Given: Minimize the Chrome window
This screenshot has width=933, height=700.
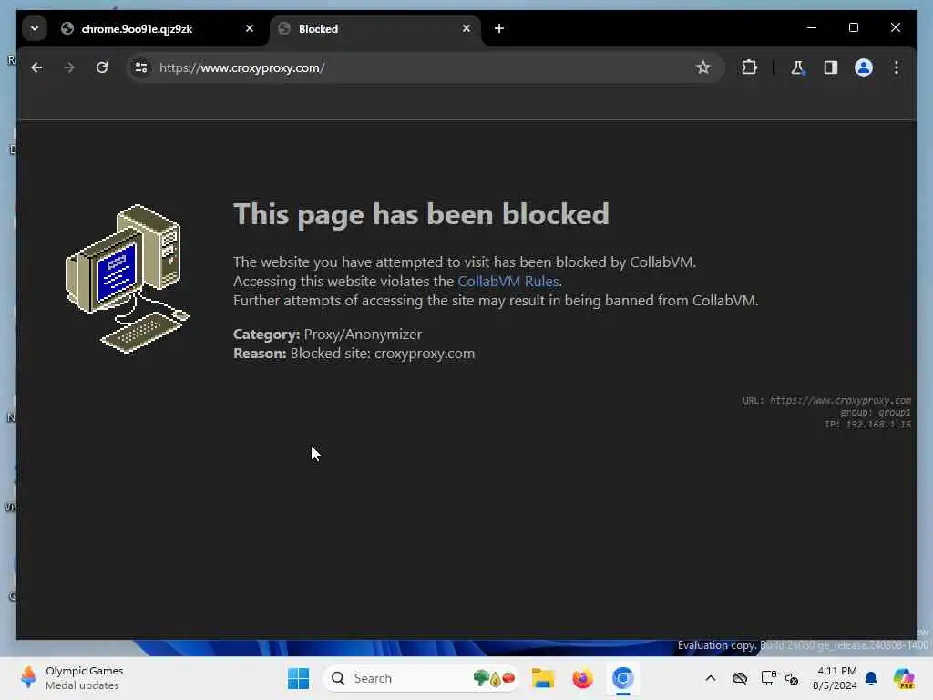Looking at the screenshot, I should pyautogui.click(x=812, y=28).
